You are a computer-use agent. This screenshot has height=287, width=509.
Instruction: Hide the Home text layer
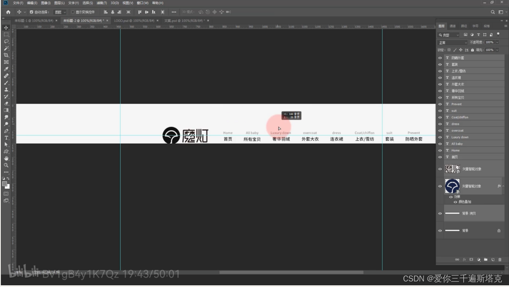(440, 151)
